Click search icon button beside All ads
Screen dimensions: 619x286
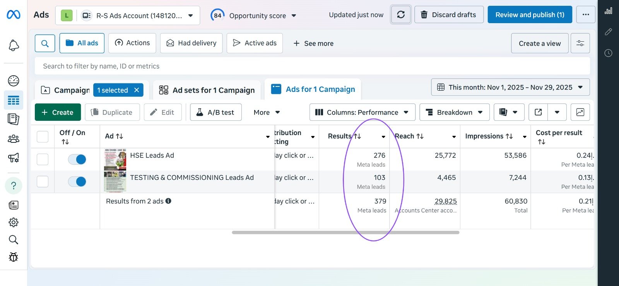click(x=45, y=43)
